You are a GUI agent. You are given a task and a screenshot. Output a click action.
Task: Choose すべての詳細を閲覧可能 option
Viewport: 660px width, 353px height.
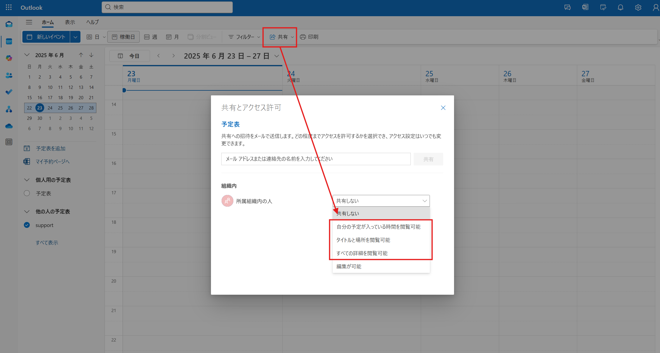[x=362, y=253]
